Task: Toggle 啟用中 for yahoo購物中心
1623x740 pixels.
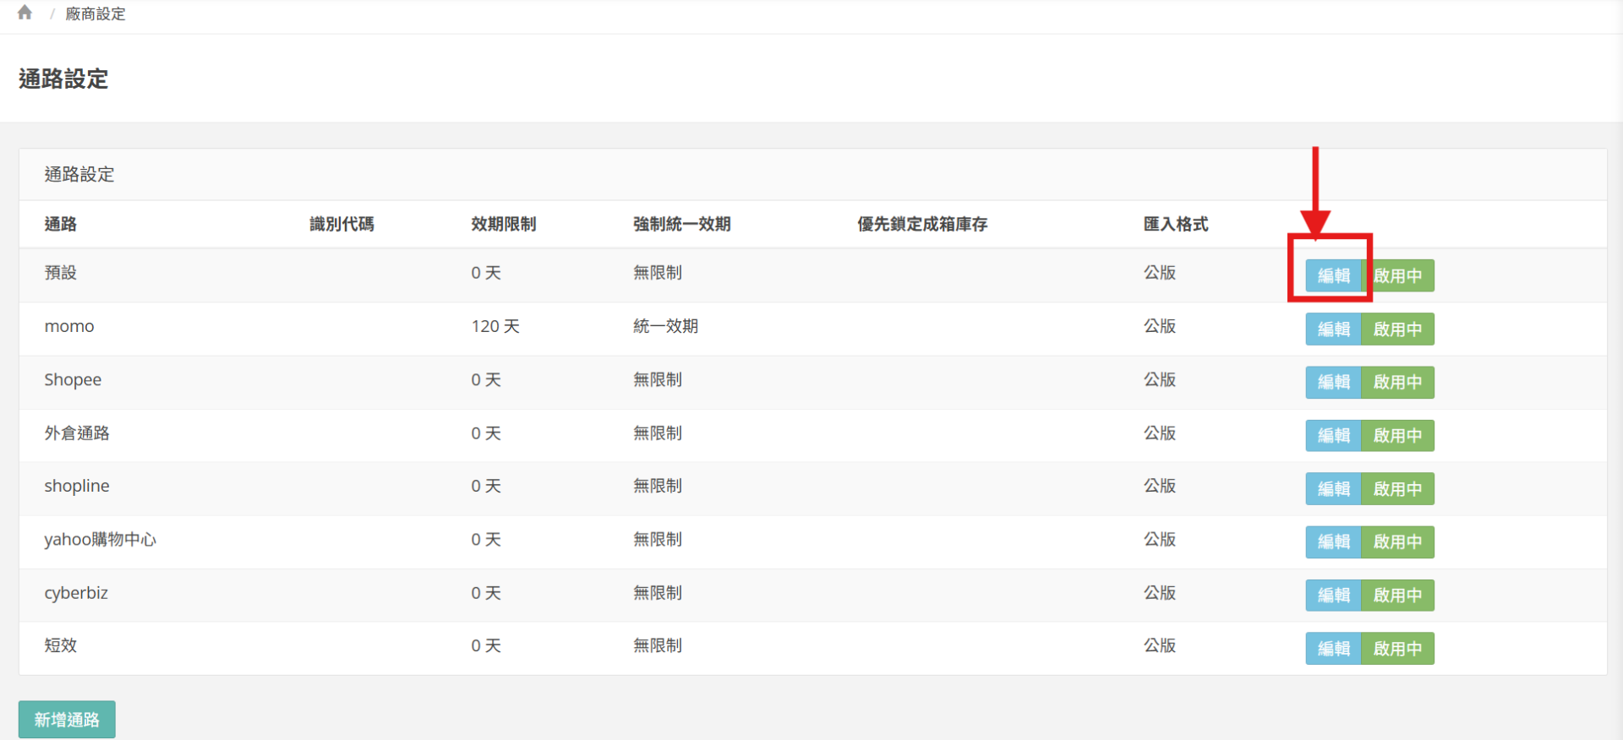Action: [1397, 542]
